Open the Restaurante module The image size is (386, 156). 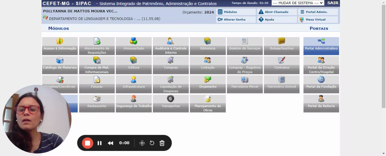click(x=97, y=103)
